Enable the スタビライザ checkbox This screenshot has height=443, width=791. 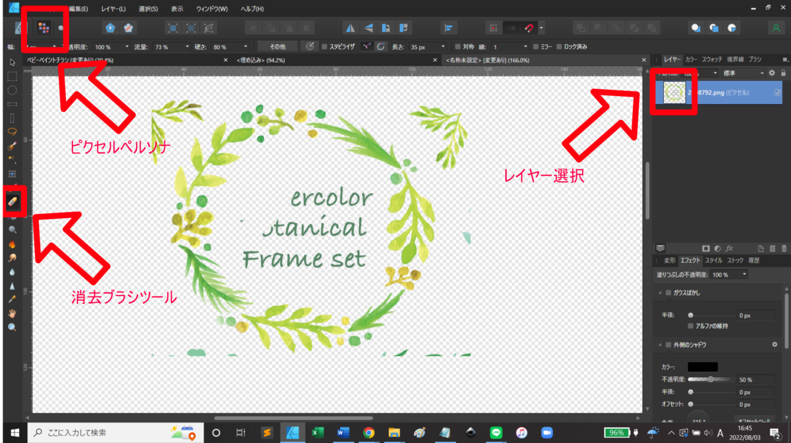click(324, 47)
